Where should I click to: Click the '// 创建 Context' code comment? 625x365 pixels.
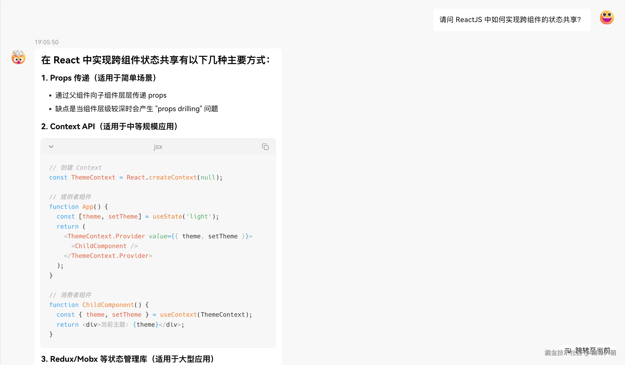click(x=75, y=167)
